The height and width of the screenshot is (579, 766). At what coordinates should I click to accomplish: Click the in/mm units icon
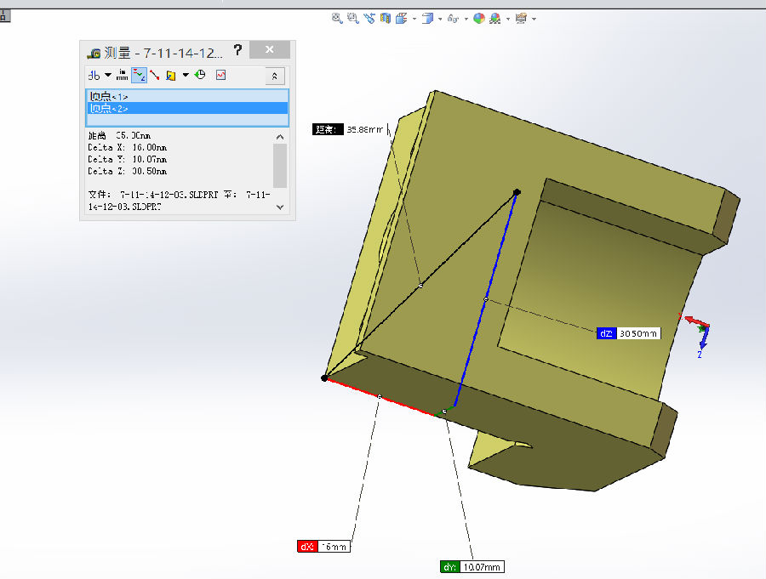point(123,75)
